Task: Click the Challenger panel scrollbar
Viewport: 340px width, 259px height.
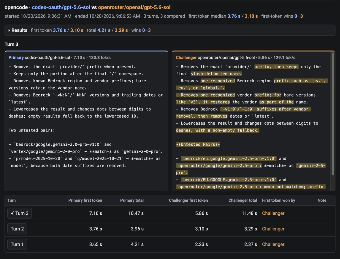Action: point(333,114)
